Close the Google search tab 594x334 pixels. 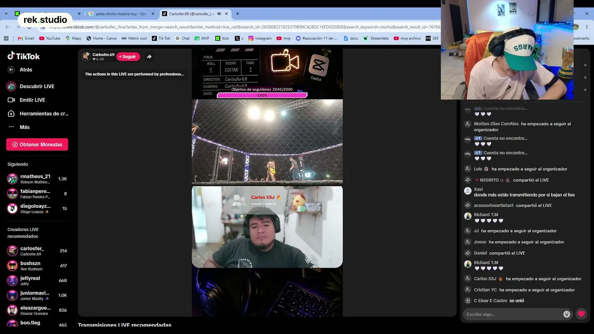click(x=153, y=14)
